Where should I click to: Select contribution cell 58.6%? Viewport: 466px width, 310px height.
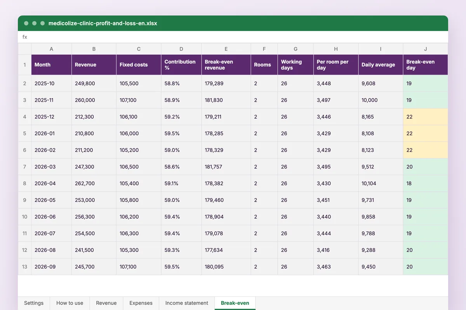click(181, 167)
